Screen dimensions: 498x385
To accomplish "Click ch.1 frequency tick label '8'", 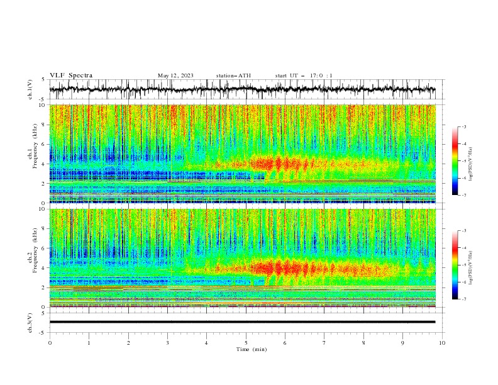I will point(45,125).
